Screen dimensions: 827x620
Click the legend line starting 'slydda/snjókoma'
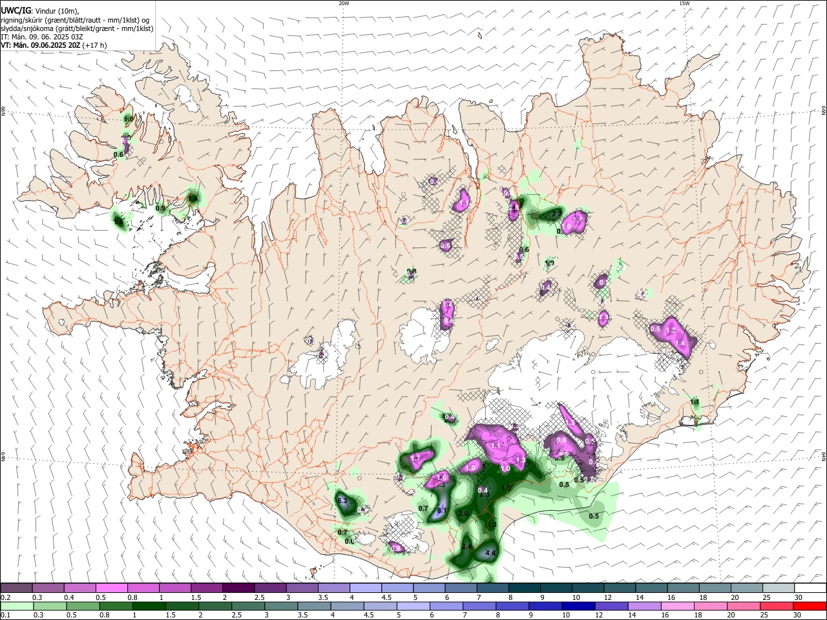77,28
